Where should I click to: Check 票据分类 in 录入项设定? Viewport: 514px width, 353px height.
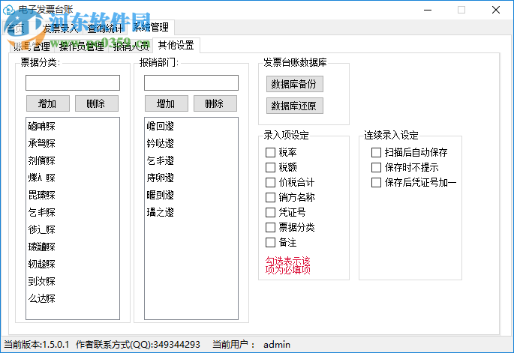(270, 228)
